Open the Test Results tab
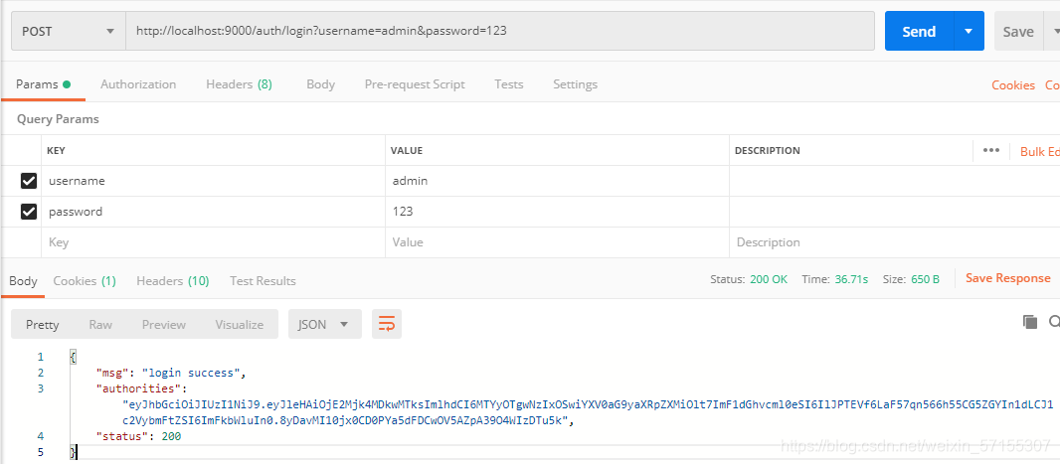This screenshot has height=464, width=1060. click(x=263, y=281)
